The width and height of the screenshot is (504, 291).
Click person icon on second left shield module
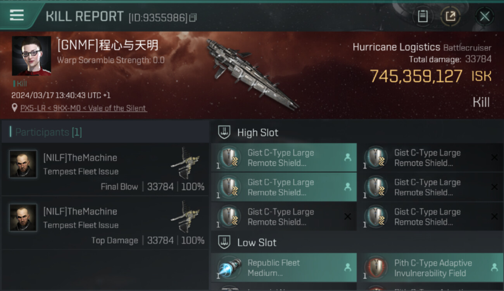[347, 187]
